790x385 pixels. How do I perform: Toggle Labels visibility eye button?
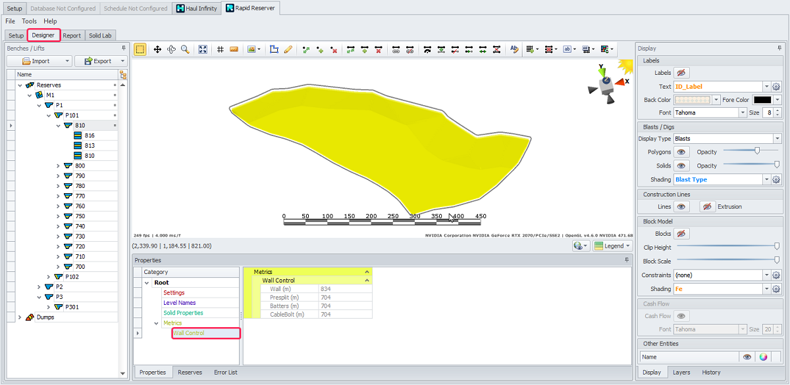(x=681, y=73)
